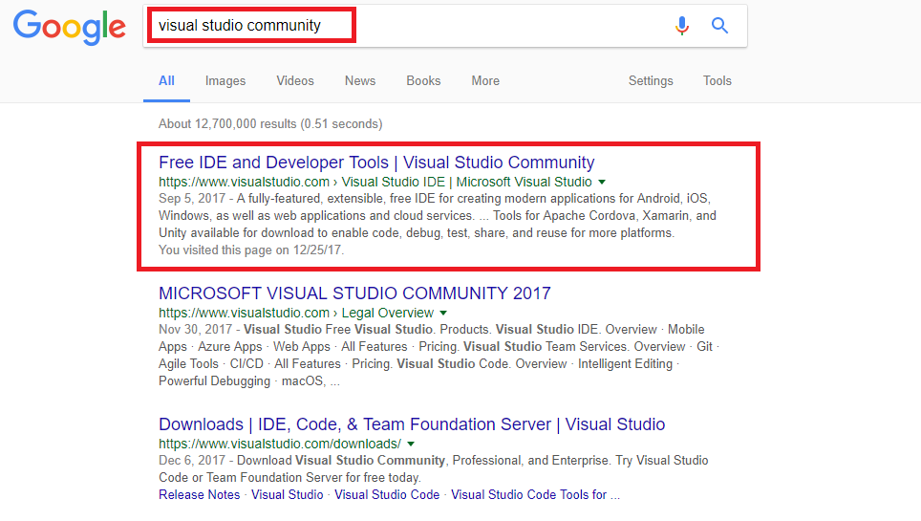Click the 'About 12,700,000 results' stats text
The width and height of the screenshot is (921, 521).
tap(270, 124)
